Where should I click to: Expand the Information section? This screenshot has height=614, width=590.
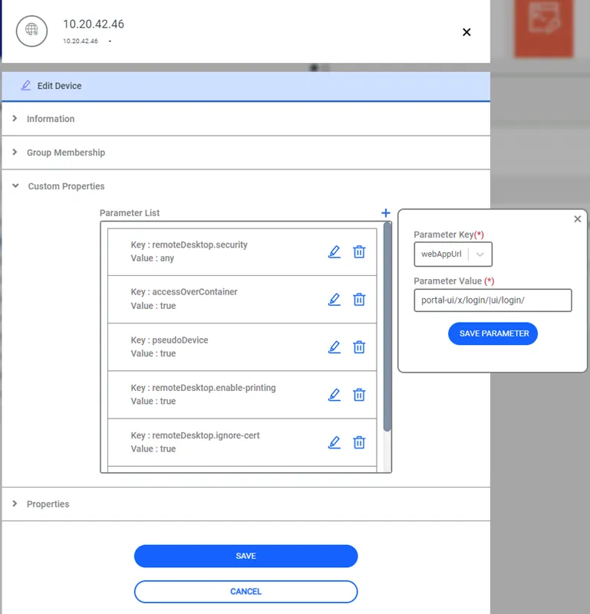click(x=246, y=119)
